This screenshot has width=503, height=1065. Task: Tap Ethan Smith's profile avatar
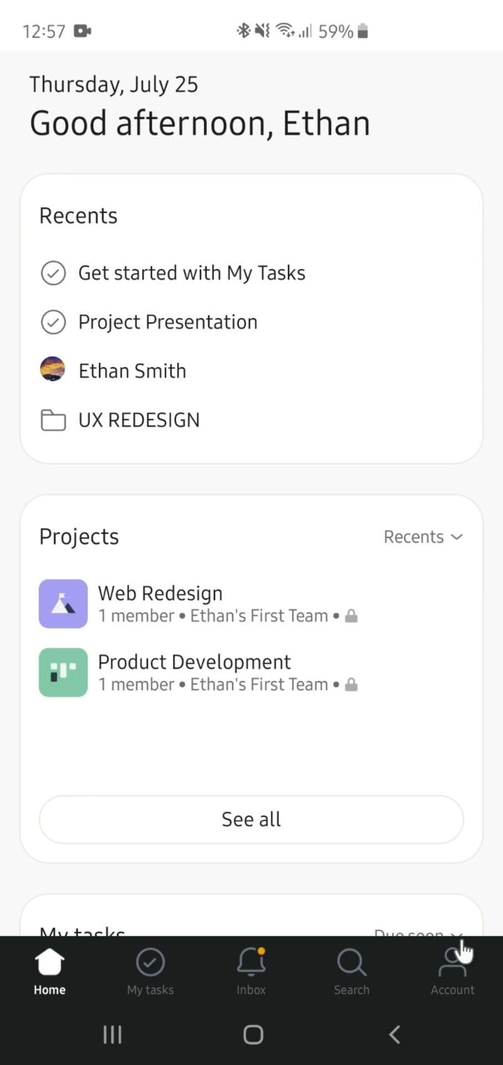pyautogui.click(x=53, y=369)
